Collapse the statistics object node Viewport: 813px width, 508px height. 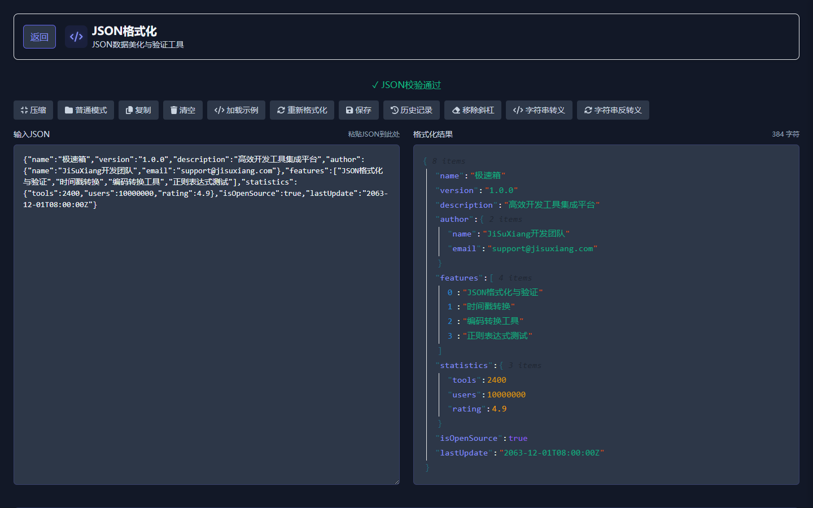click(501, 365)
